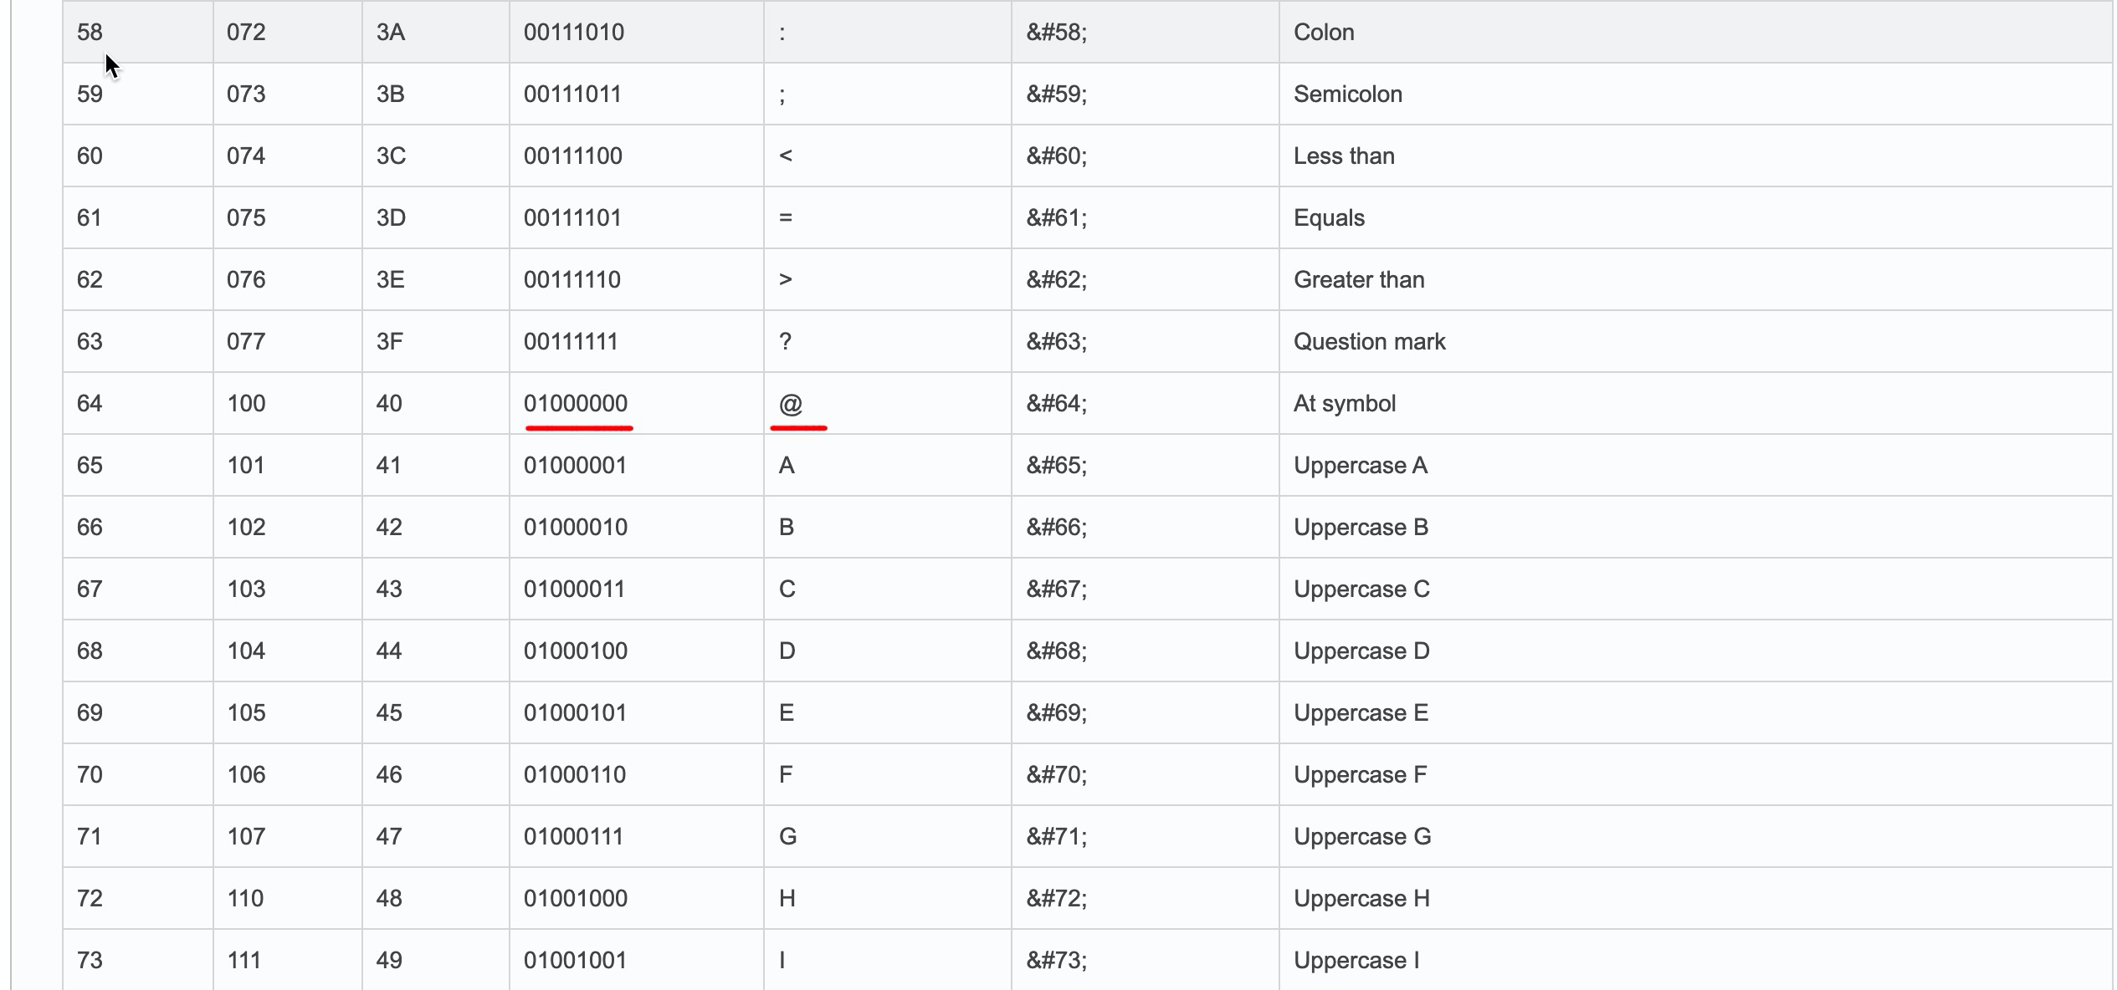Click the 'Less than' description
The height and width of the screenshot is (990, 2117).
[1344, 156]
